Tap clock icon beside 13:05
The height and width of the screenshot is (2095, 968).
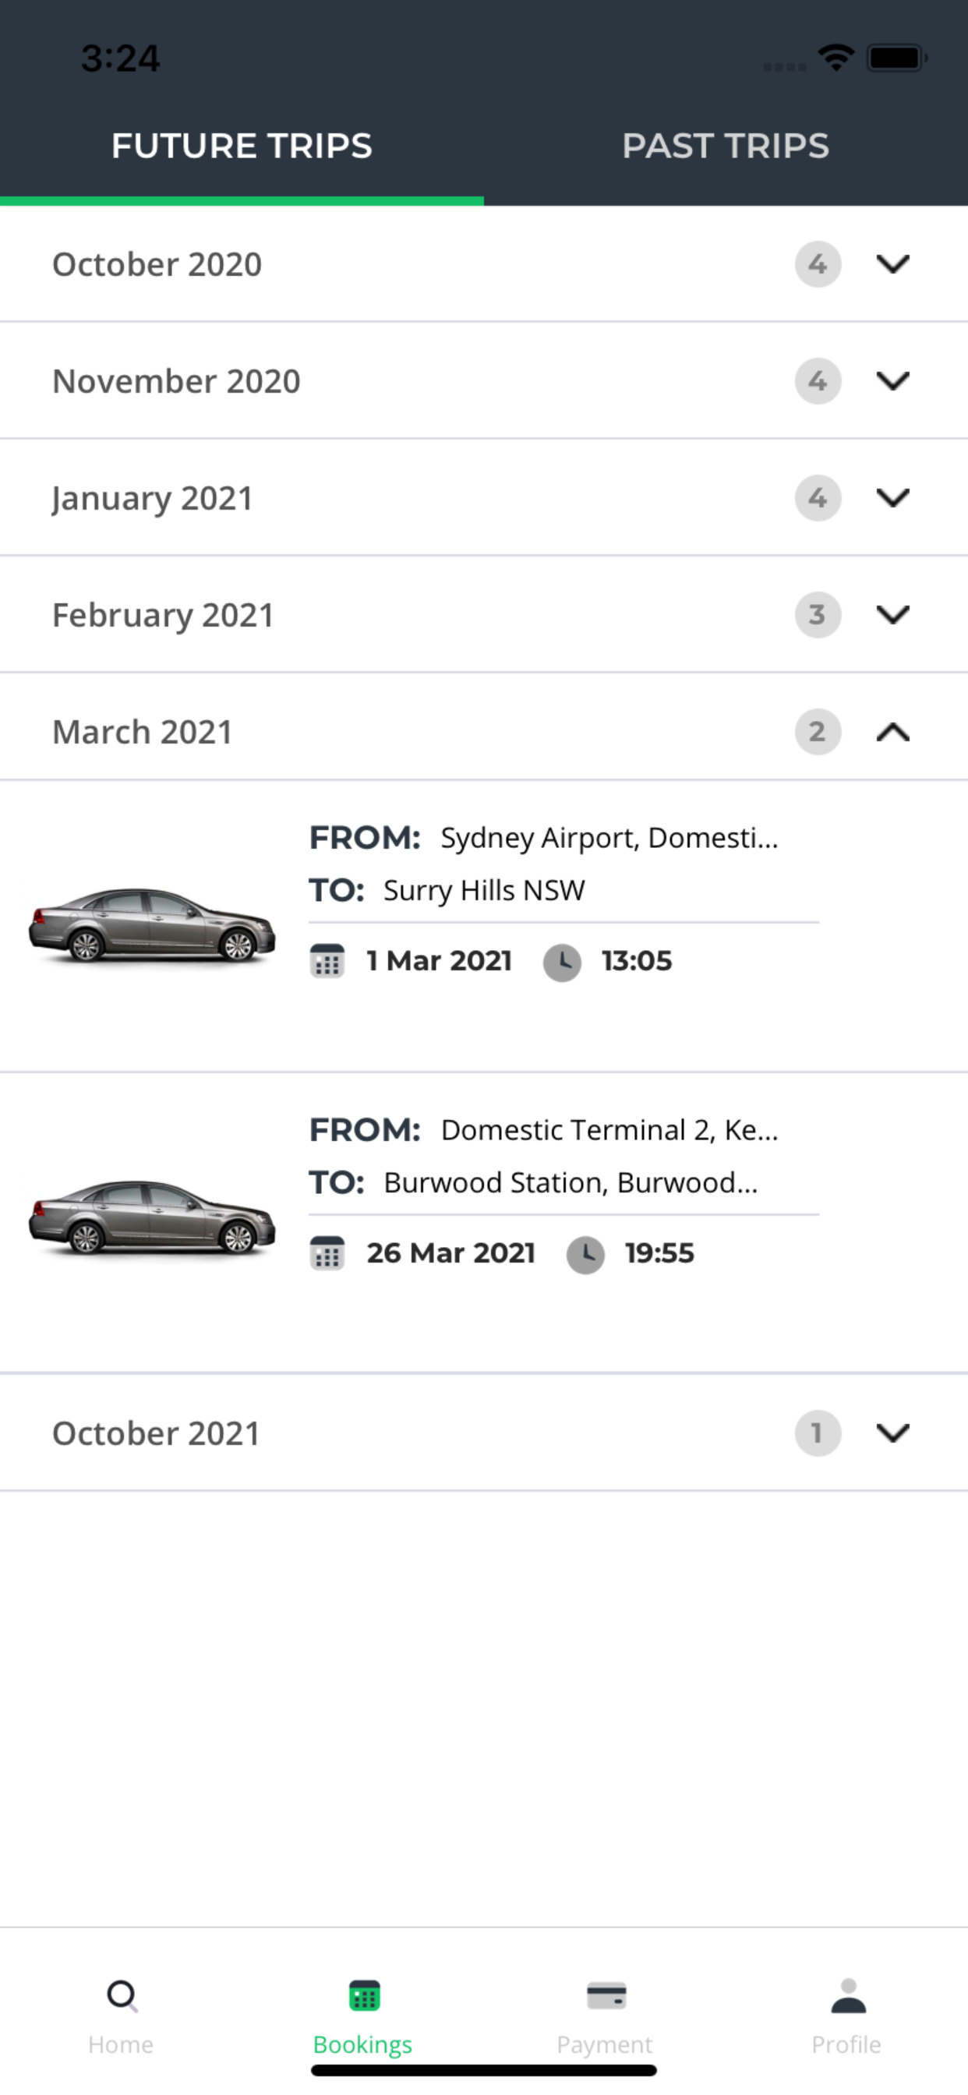tap(561, 961)
